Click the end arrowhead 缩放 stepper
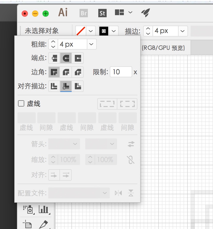This screenshot has height=229, width=213. coord(90,160)
